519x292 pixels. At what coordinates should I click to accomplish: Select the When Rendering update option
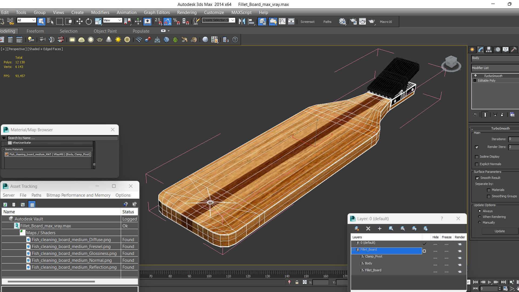480,217
